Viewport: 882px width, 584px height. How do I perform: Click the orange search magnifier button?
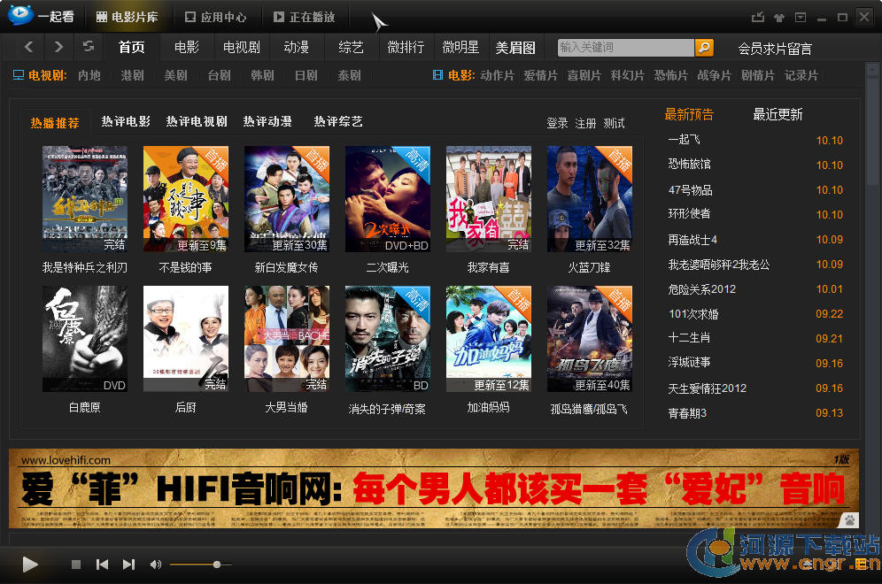704,48
